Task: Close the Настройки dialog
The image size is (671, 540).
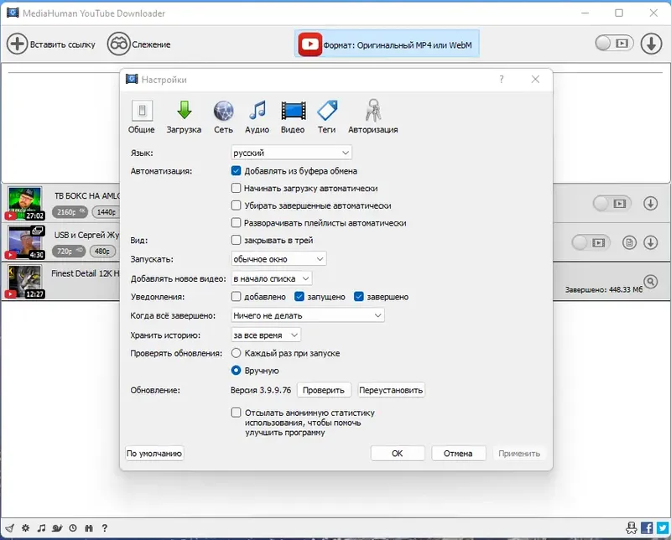Action: coord(535,79)
